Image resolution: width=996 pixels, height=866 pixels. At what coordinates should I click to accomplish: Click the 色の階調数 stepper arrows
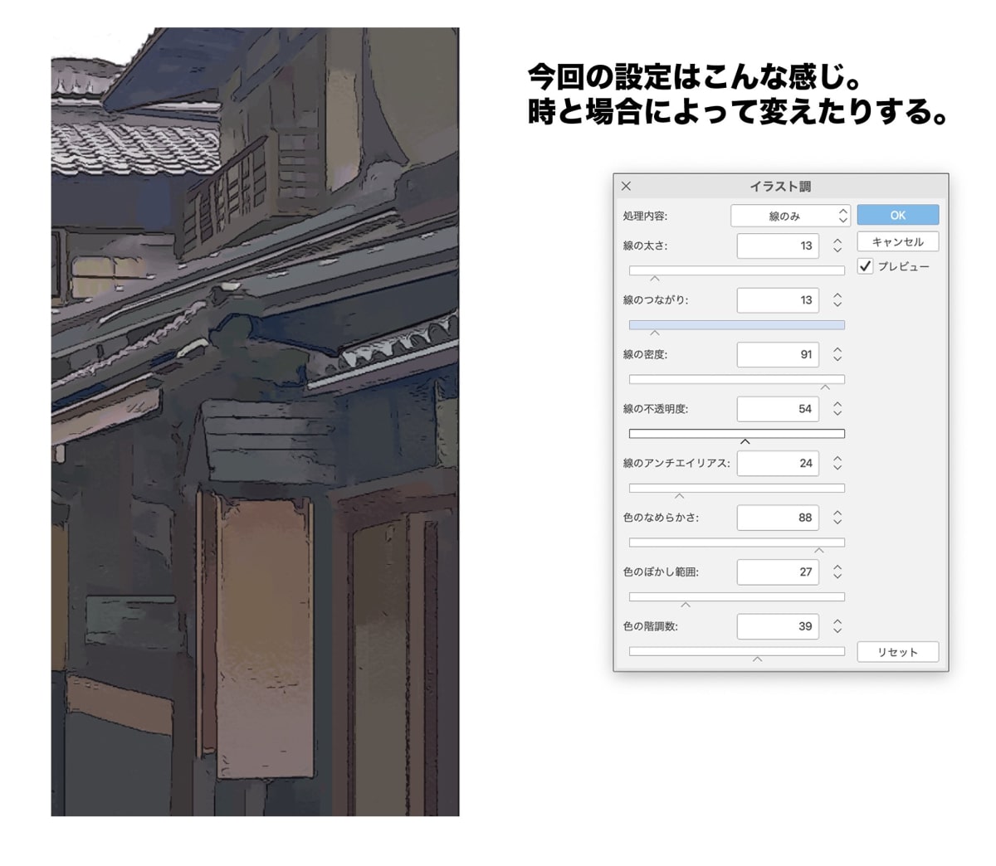[837, 626]
